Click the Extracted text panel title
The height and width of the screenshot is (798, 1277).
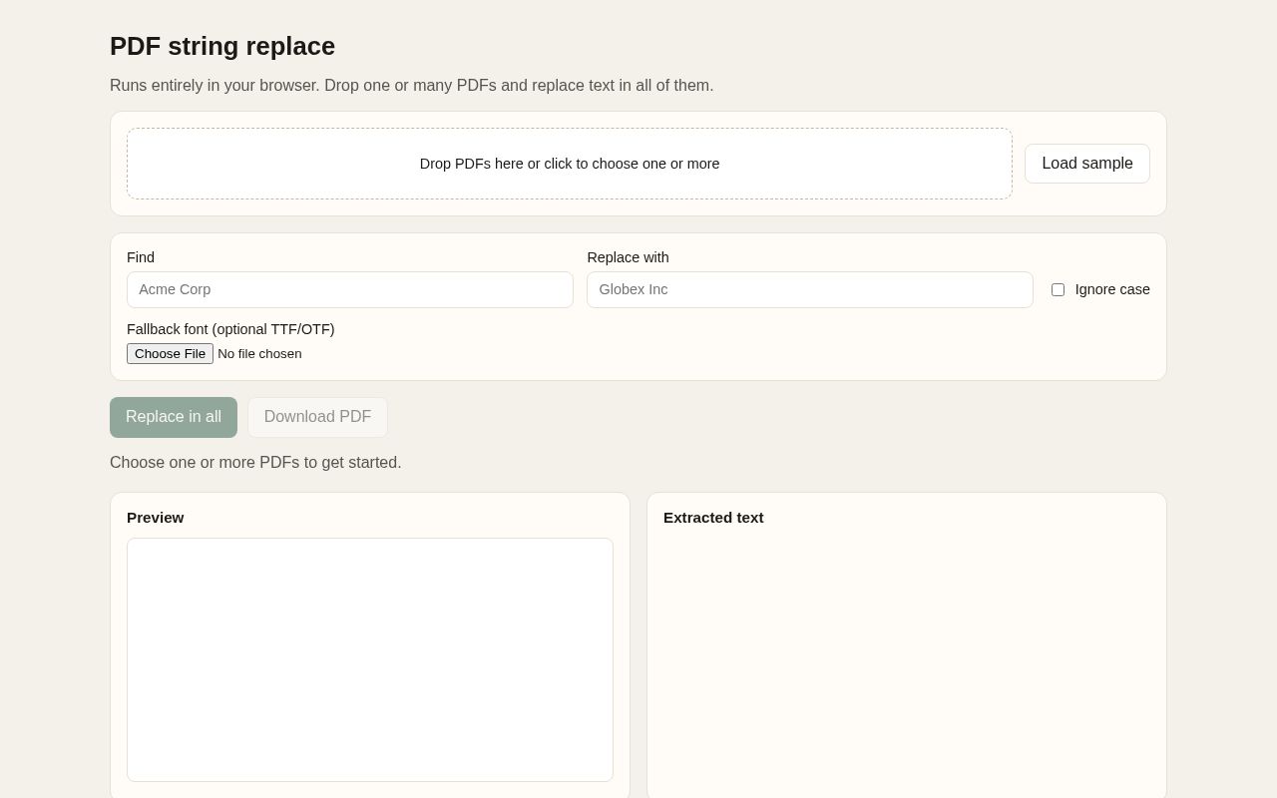pyautogui.click(x=713, y=518)
